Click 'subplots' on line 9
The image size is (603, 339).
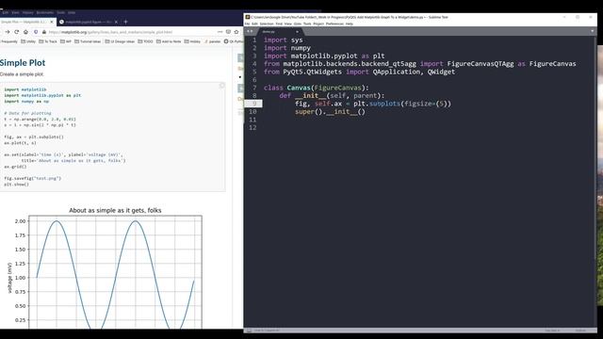pos(384,104)
